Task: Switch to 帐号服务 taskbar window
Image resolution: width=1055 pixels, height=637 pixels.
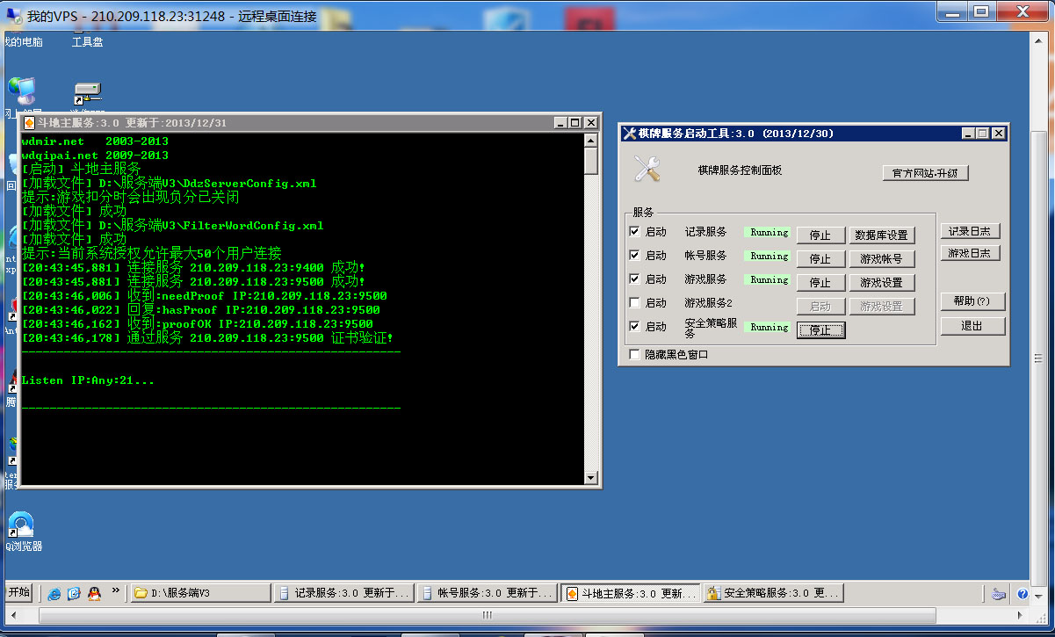Action: (488, 594)
